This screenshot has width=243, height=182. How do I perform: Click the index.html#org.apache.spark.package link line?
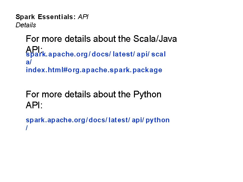[x=94, y=70]
